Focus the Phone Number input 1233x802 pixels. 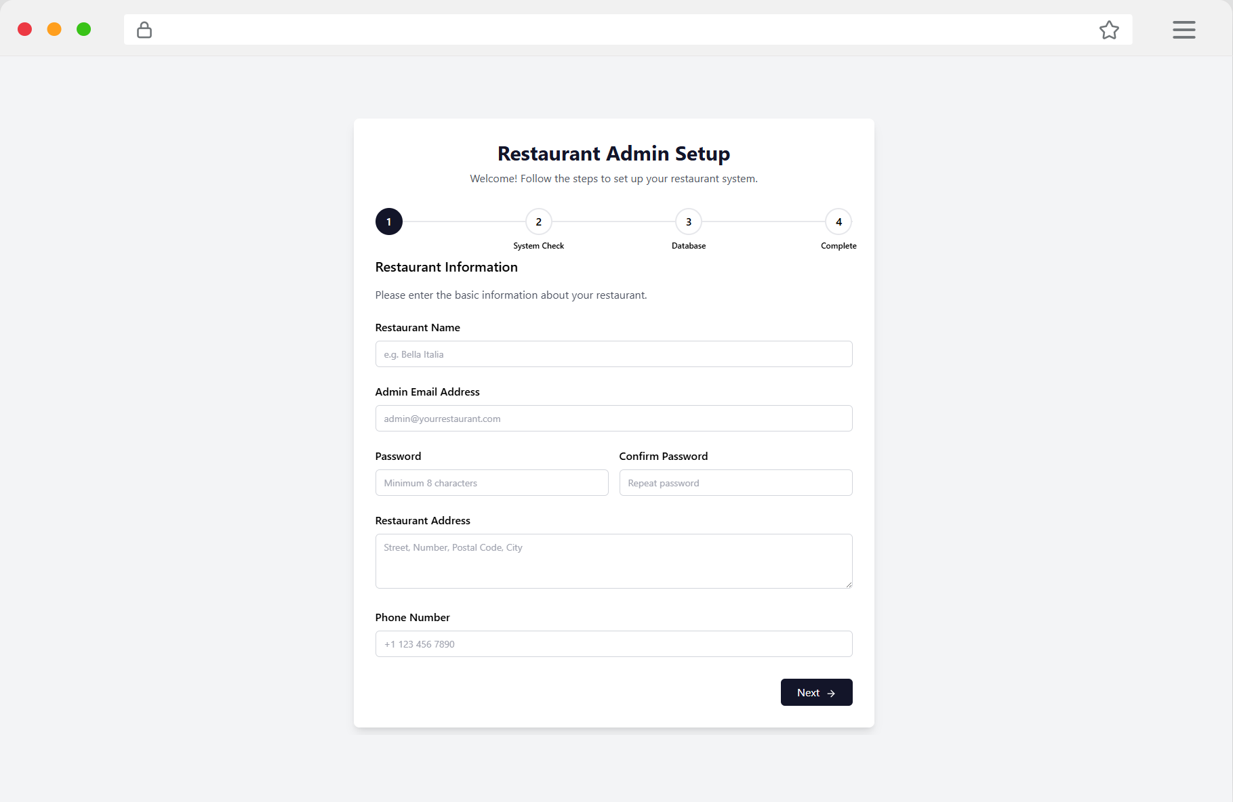(613, 644)
